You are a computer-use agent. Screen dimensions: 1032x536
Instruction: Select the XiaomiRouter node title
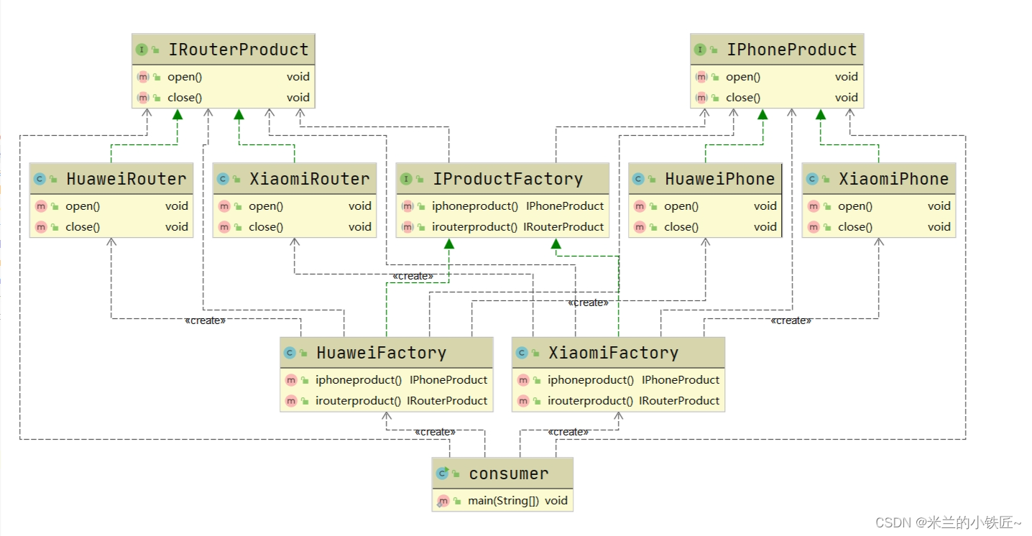click(x=309, y=179)
